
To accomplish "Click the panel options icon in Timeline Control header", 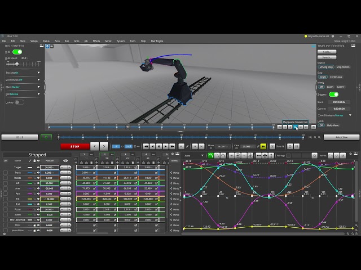I will coord(353,46).
